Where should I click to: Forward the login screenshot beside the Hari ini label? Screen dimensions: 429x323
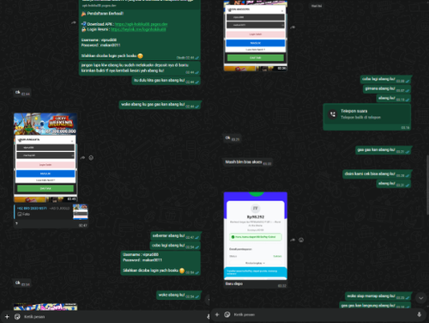click(x=293, y=27)
